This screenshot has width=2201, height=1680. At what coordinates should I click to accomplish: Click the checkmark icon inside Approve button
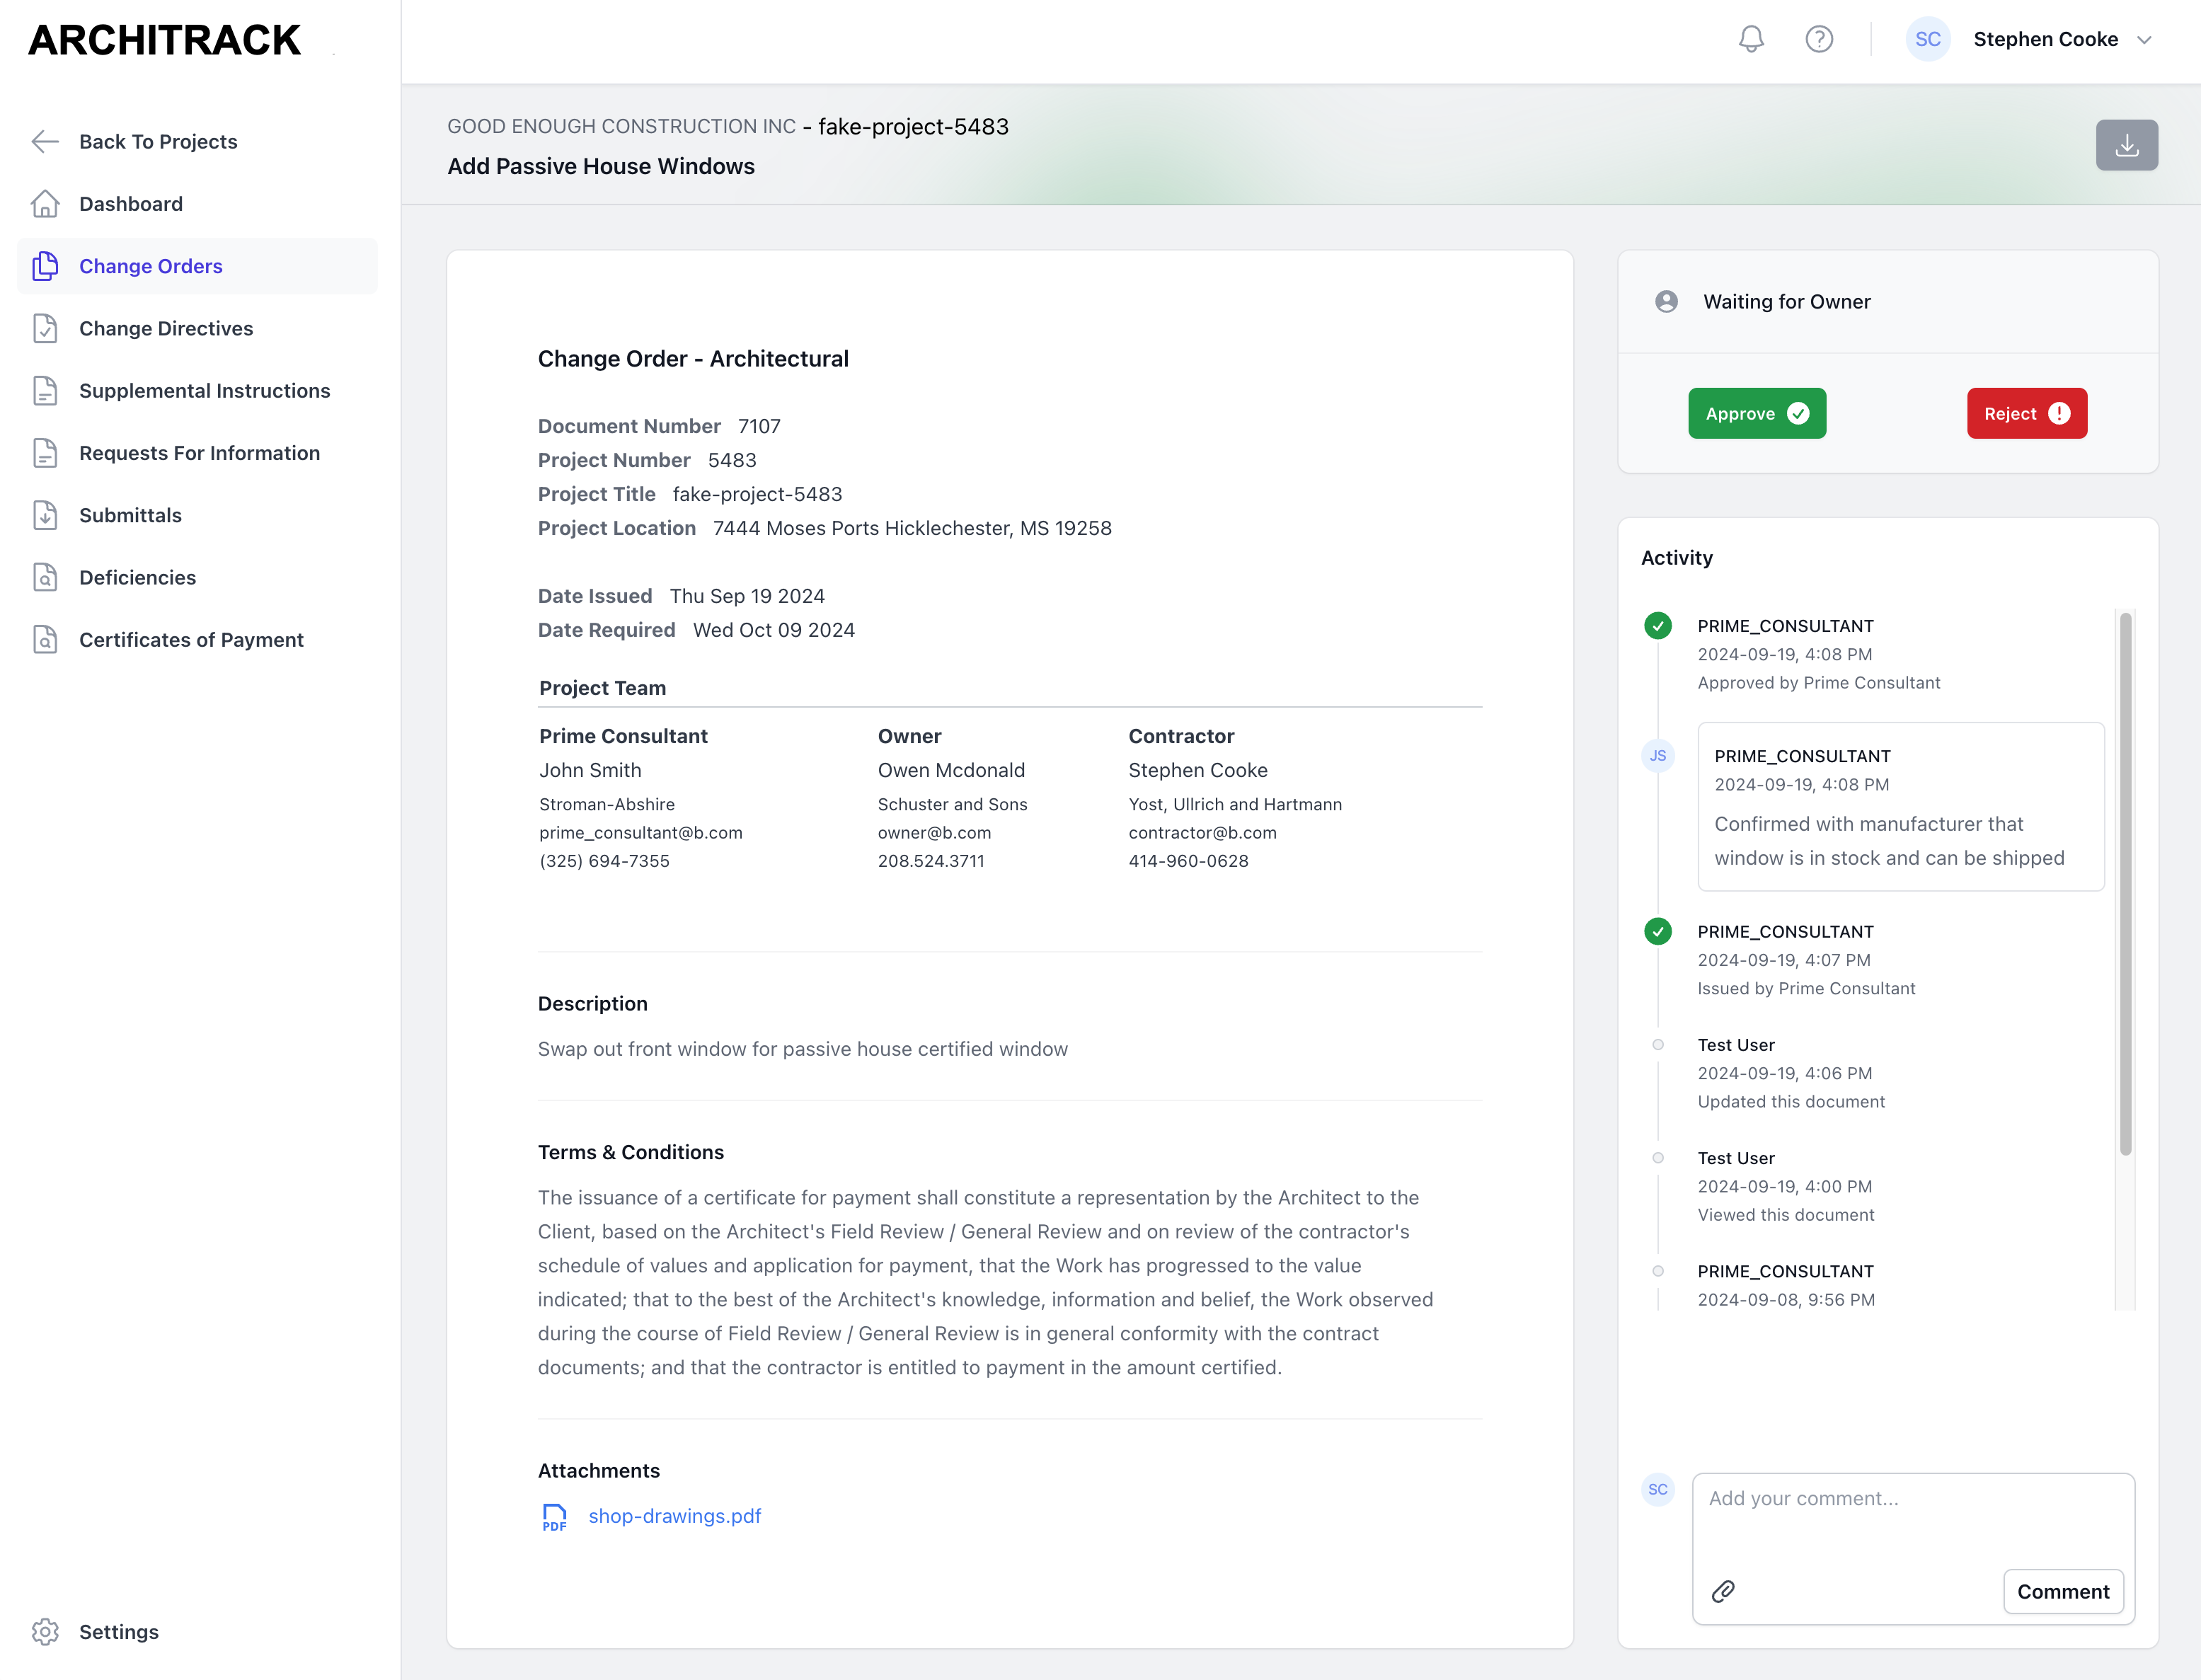click(1798, 413)
